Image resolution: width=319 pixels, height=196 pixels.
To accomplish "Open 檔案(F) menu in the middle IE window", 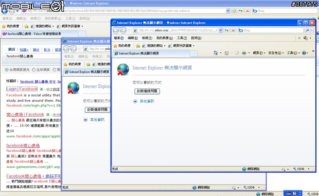I will point(69,56).
